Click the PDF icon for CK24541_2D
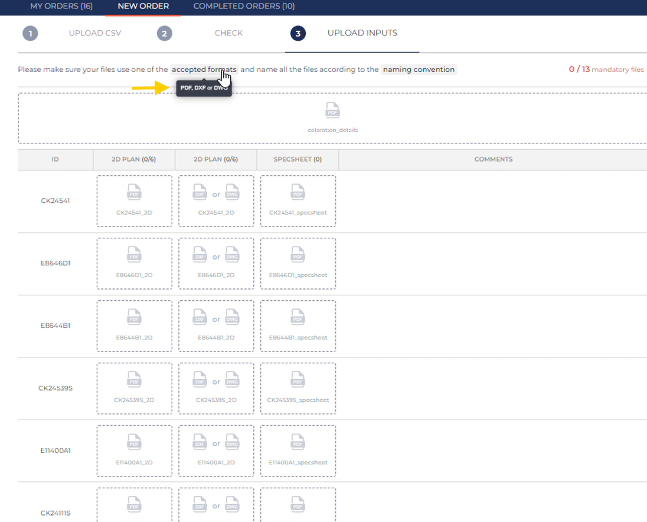This screenshot has width=647, height=522. click(134, 192)
